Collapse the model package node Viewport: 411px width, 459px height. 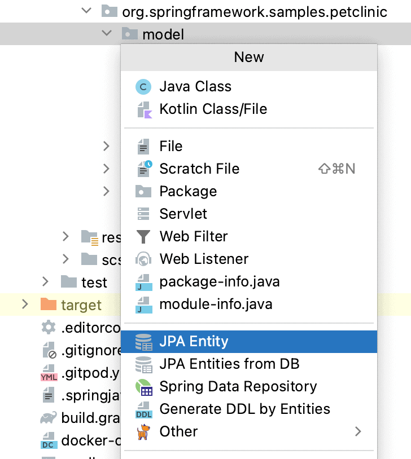(107, 33)
